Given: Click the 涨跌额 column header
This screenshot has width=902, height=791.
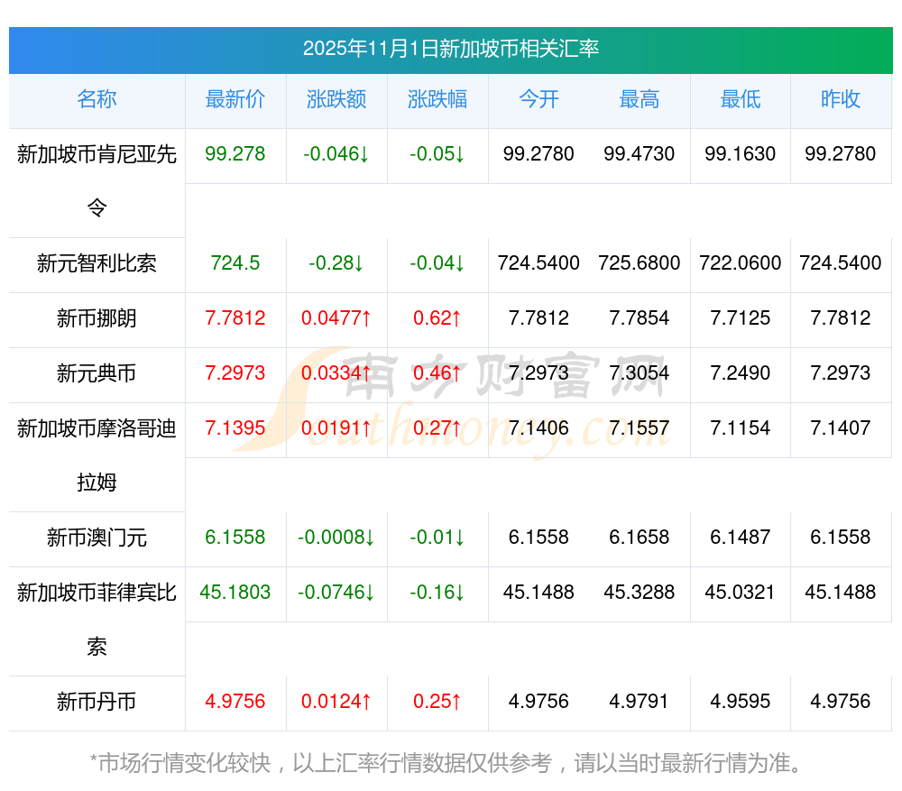Looking at the screenshot, I should (x=336, y=100).
